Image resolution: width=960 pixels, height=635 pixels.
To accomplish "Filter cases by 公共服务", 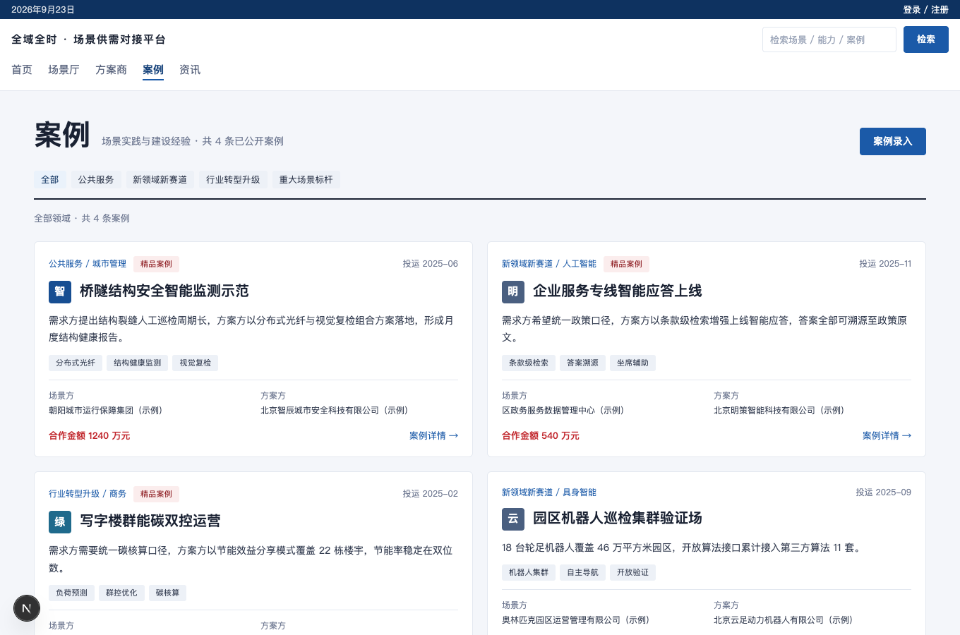I will pyautogui.click(x=96, y=180).
